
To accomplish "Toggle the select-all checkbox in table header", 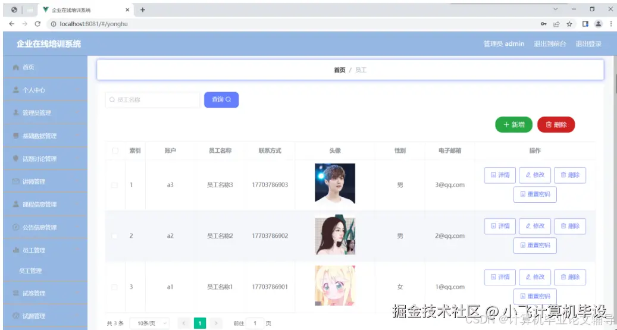I will (x=115, y=150).
